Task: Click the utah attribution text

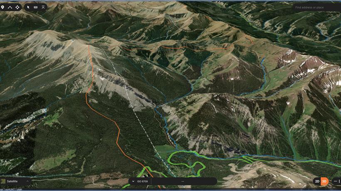Action: [x=20, y=189]
